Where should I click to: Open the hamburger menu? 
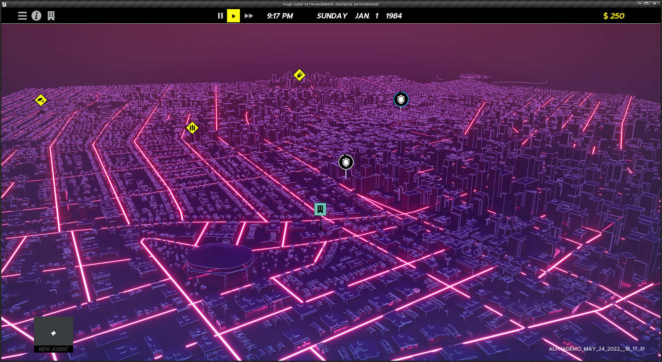[22, 16]
